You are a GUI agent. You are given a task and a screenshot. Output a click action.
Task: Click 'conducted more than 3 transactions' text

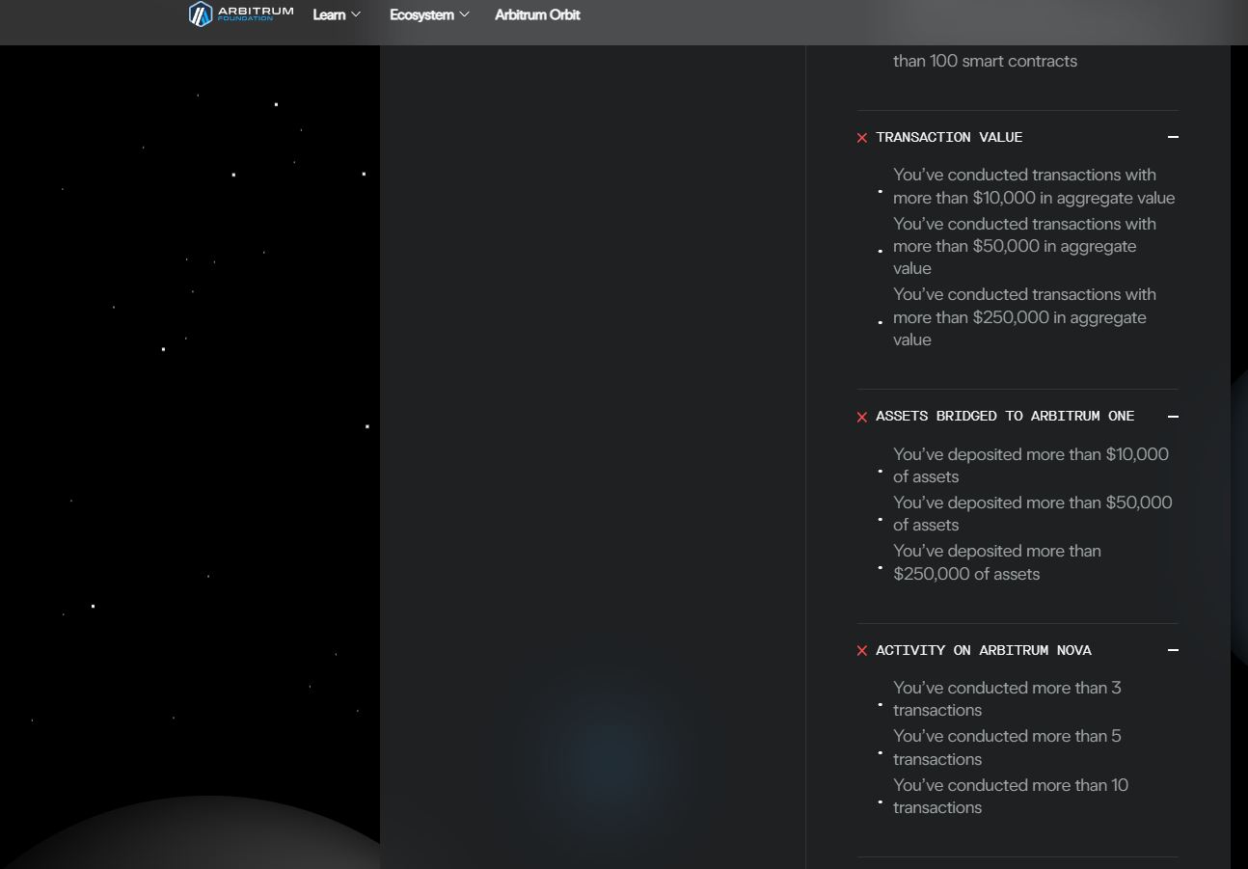tap(1007, 698)
